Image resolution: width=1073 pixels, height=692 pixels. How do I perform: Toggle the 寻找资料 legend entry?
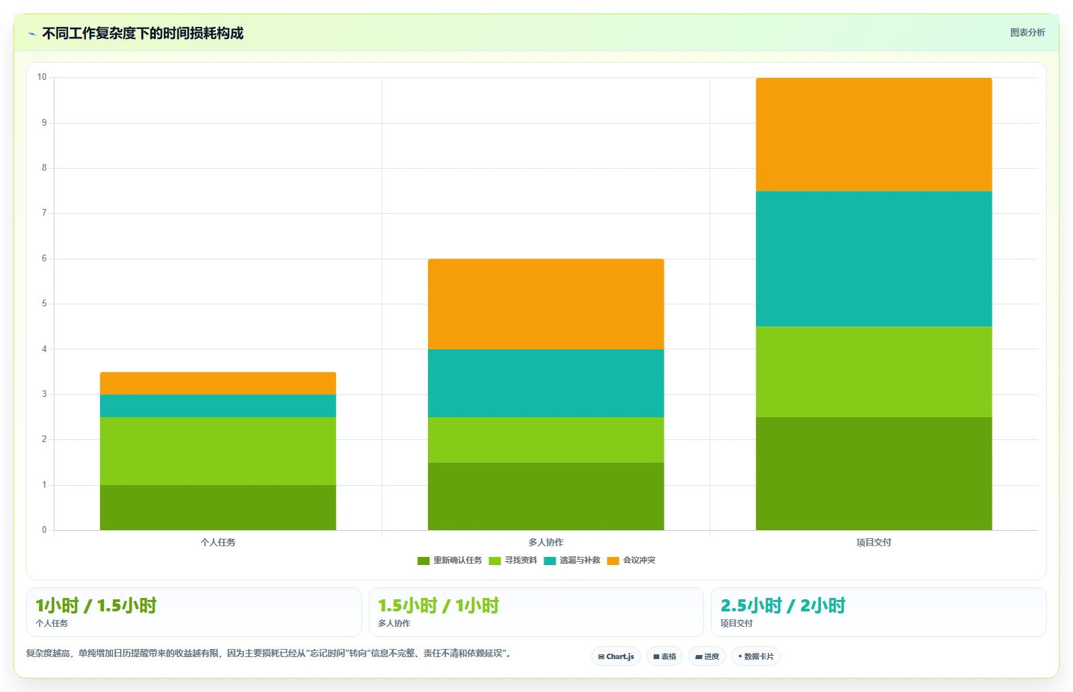click(x=513, y=560)
